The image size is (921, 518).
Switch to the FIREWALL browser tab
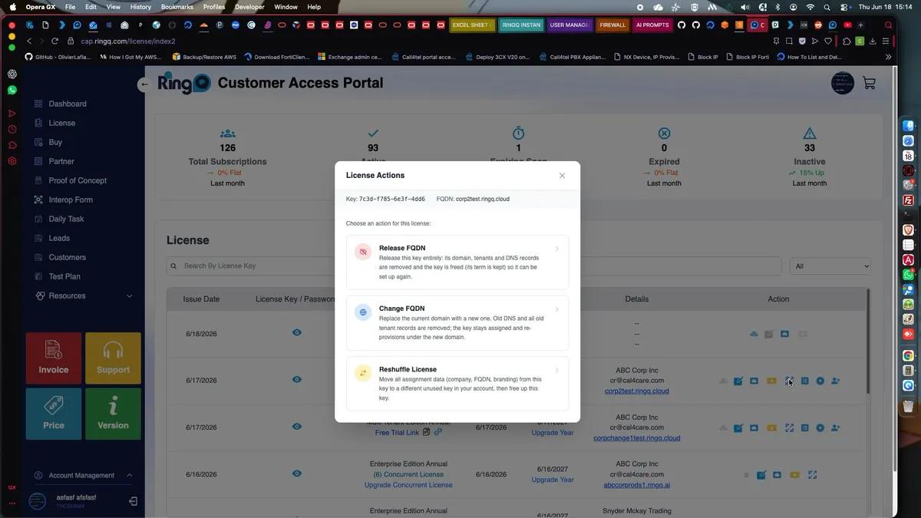coord(612,25)
